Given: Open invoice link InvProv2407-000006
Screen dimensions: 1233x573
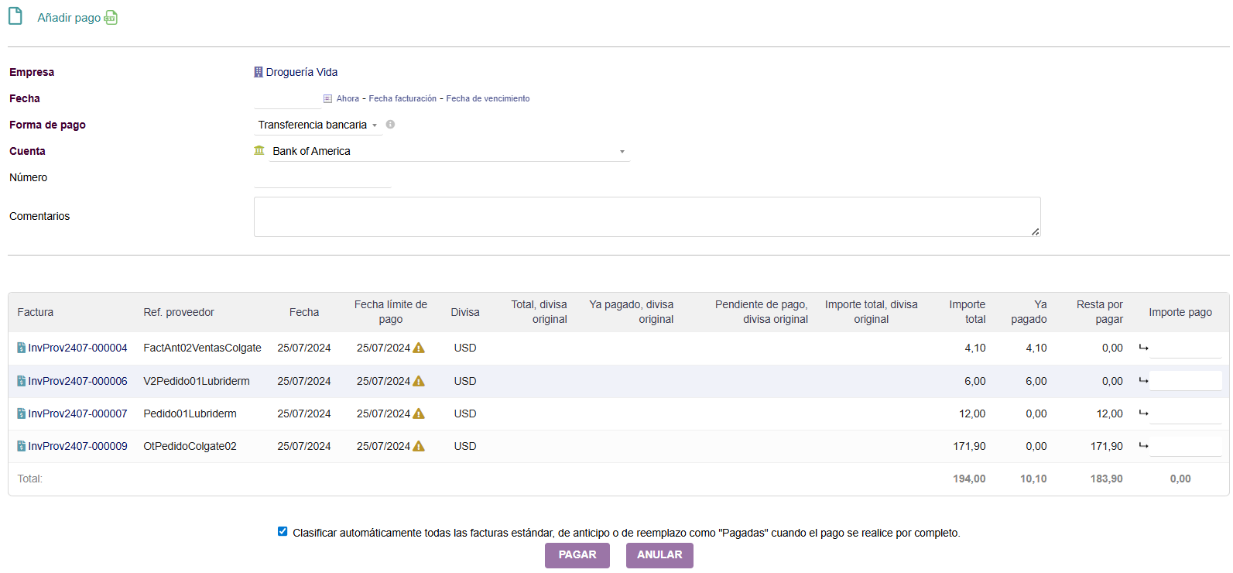Looking at the screenshot, I should pyautogui.click(x=77, y=381).
